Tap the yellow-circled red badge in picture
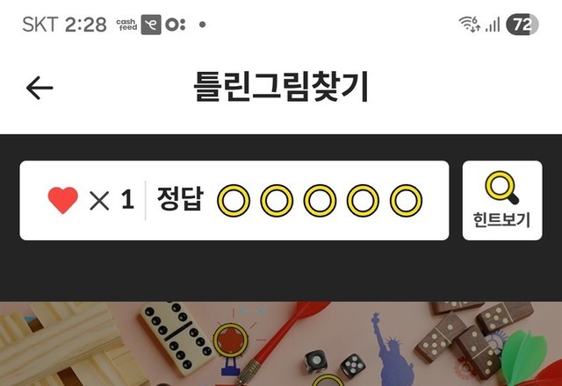The image size is (562, 386). click(230, 340)
